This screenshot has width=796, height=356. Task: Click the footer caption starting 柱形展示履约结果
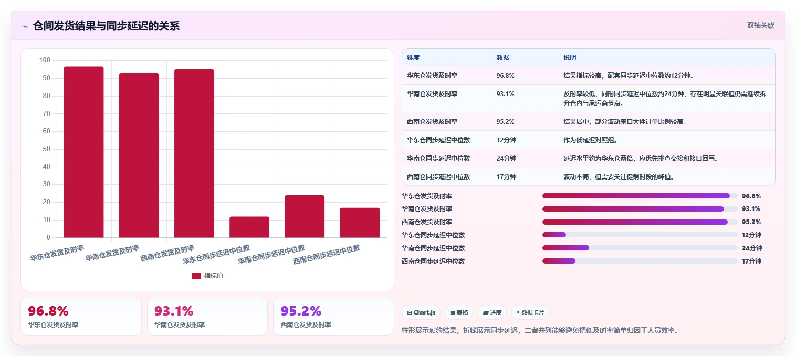click(x=540, y=330)
